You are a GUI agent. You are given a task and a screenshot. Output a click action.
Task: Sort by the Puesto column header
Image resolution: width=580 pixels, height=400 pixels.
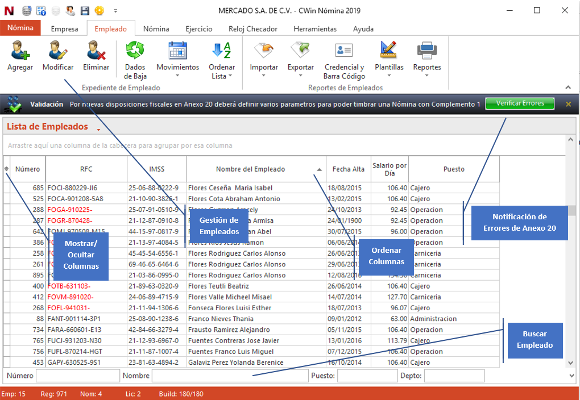click(x=454, y=169)
